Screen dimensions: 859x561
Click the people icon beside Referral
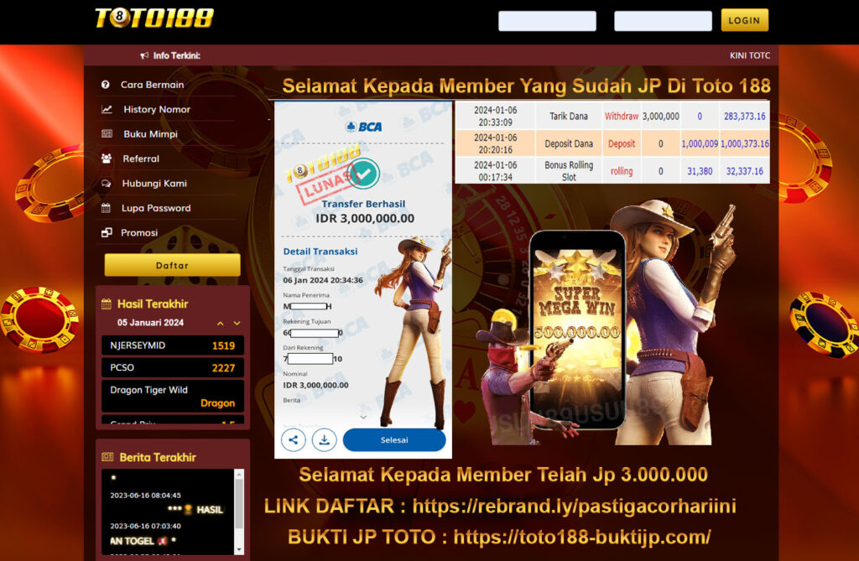pos(107,158)
